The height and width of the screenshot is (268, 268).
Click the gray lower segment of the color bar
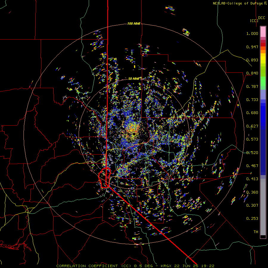263,207
